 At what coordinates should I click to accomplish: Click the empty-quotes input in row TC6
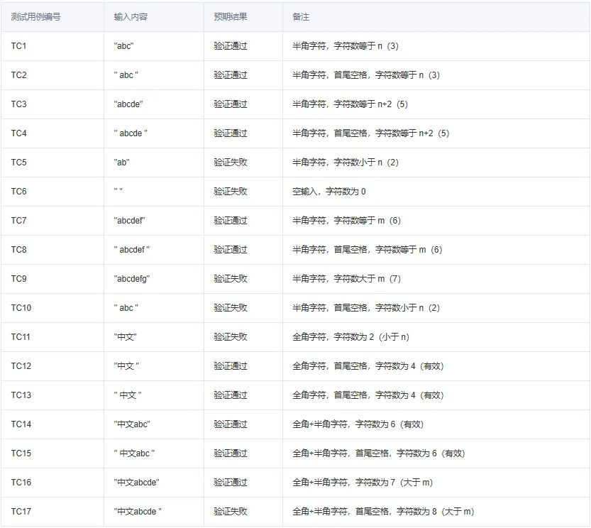(118, 191)
